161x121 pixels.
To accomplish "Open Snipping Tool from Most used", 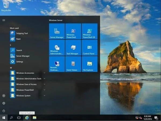I will coord(27,33).
